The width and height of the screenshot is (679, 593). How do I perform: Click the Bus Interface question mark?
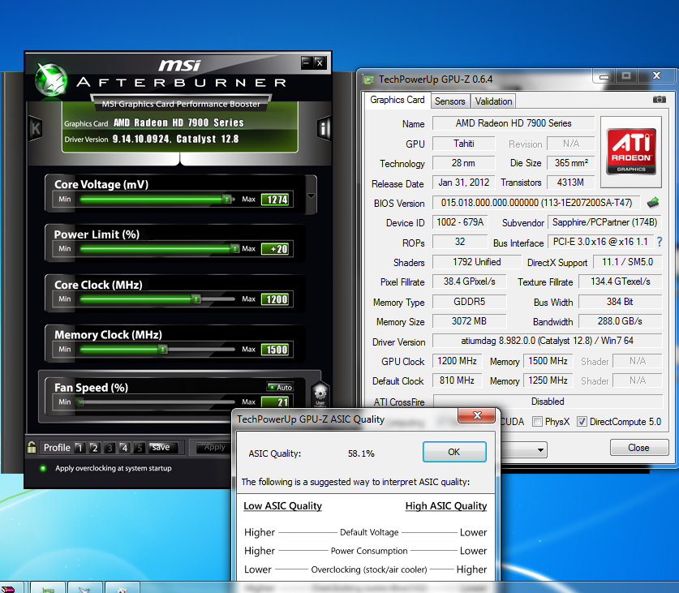point(660,242)
